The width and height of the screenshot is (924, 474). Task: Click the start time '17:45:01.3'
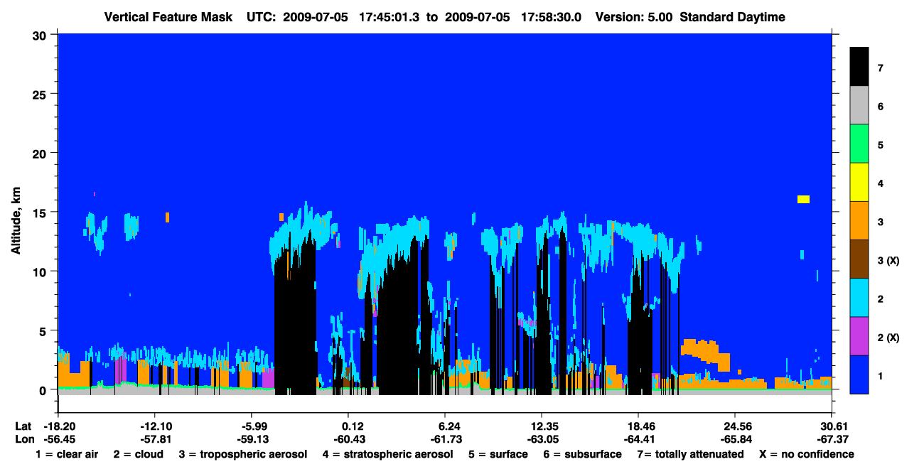pos(389,17)
